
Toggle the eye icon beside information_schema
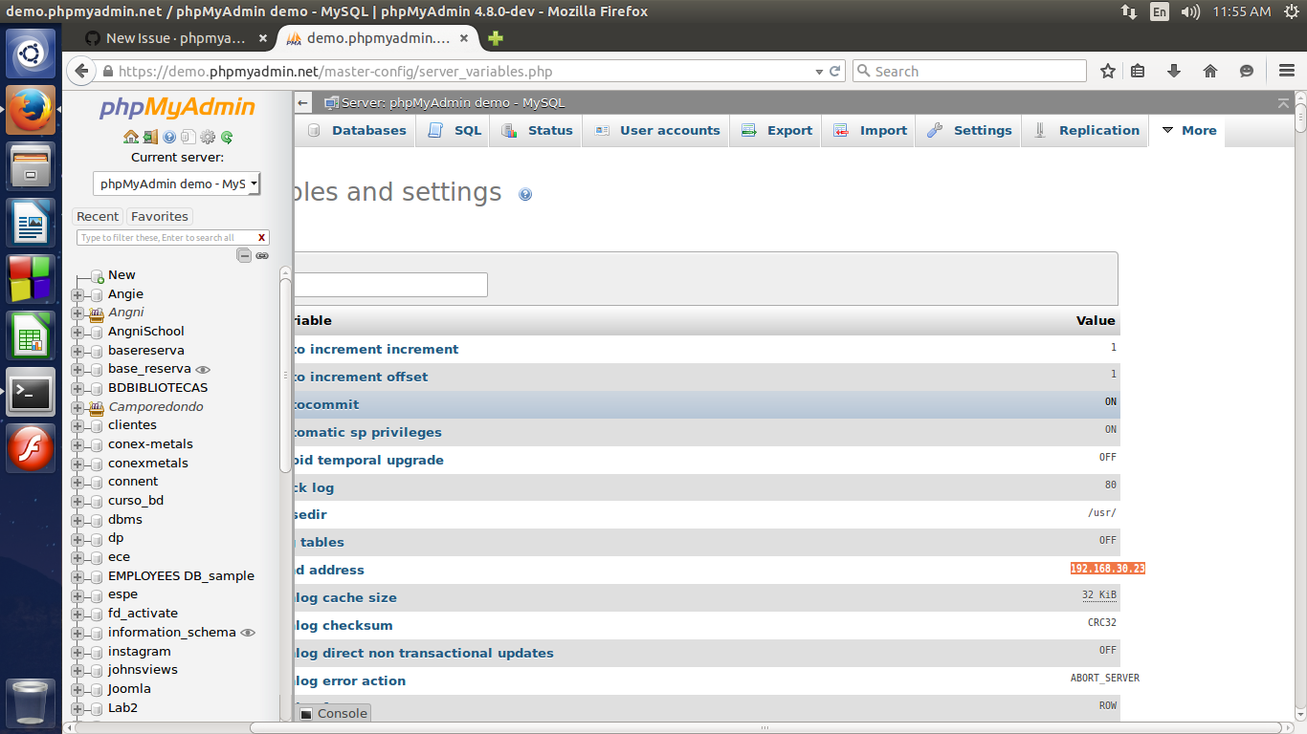tap(247, 632)
